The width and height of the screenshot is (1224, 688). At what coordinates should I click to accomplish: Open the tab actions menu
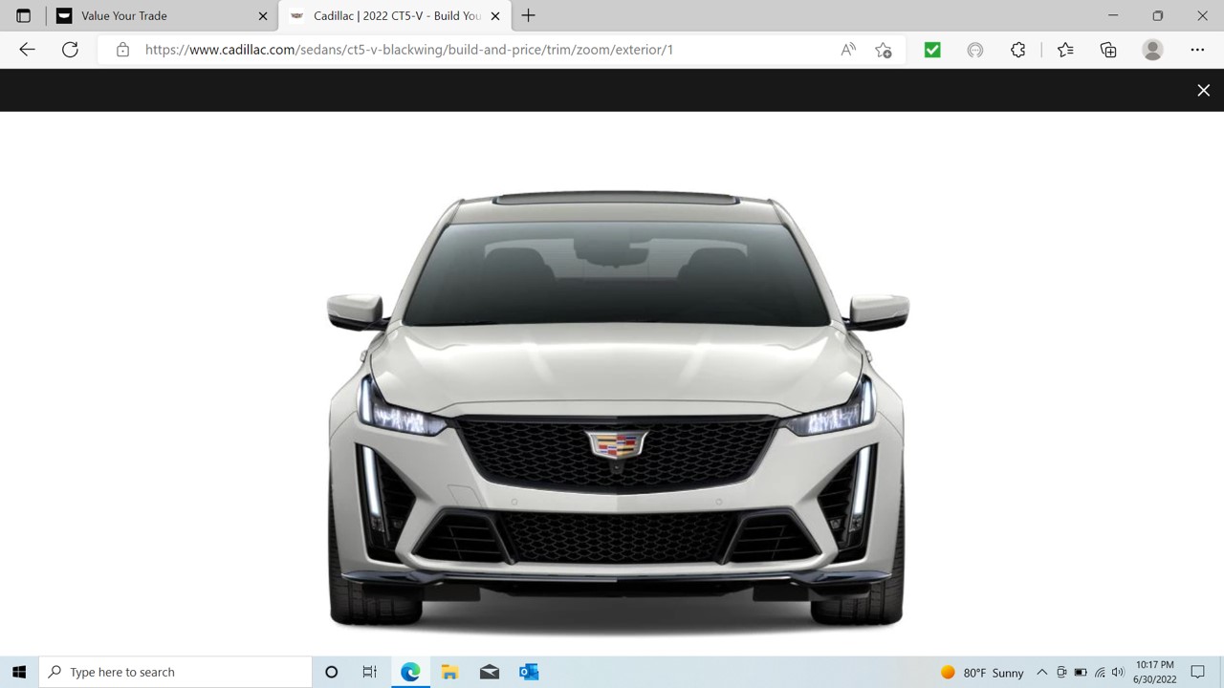coord(23,15)
